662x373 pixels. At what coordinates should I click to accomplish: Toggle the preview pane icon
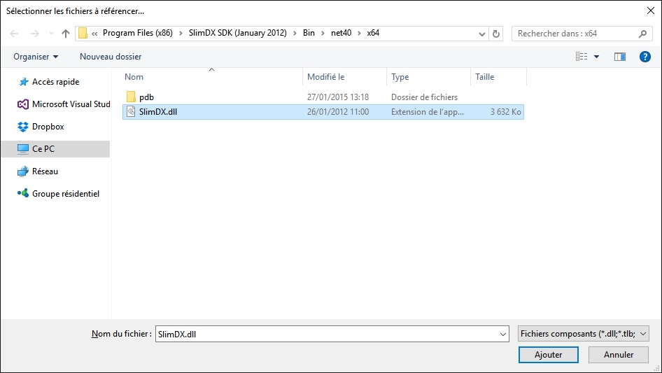tap(620, 57)
